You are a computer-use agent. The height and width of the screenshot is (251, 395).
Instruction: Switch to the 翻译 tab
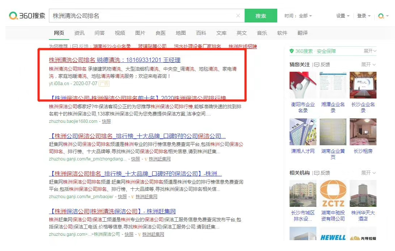[x=302, y=33]
